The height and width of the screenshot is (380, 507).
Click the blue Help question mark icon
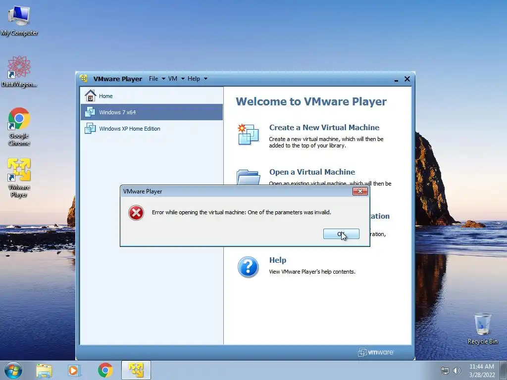pyautogui.click(x=248, y=267)
